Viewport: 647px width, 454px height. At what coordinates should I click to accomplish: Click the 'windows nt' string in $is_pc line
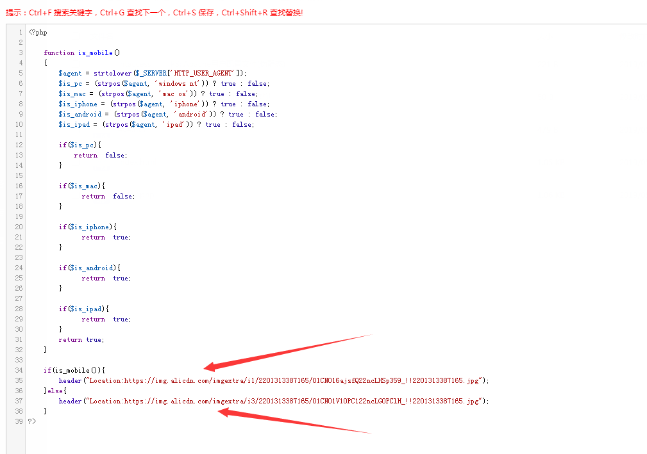(178, 83)
